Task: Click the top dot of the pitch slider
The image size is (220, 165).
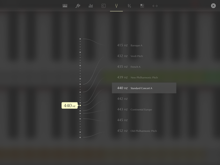Action: pos(80,39)
